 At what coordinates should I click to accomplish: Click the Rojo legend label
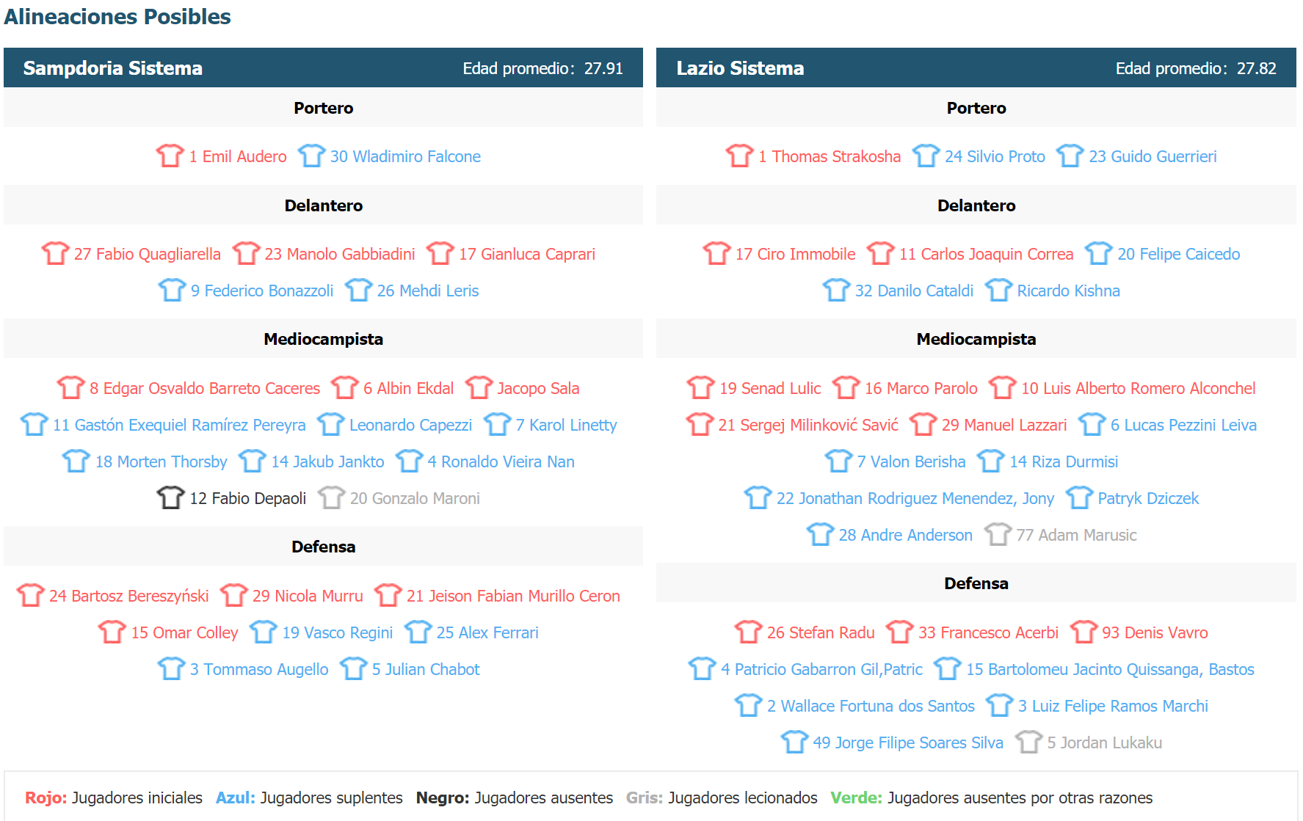click(x=46, y=798)
